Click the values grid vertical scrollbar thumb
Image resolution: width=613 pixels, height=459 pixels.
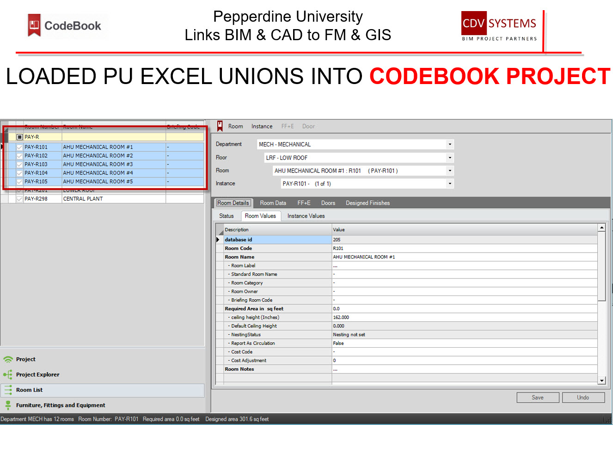point(601,266)
